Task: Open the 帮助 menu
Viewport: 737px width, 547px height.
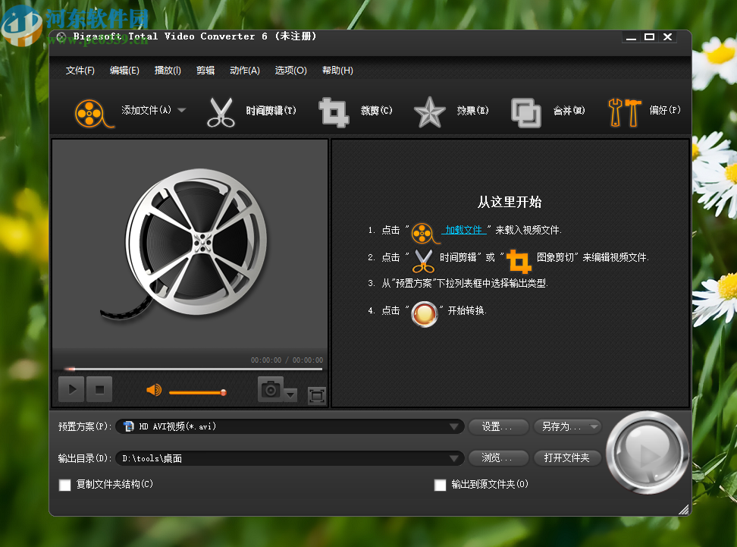Action: (338, 70)
